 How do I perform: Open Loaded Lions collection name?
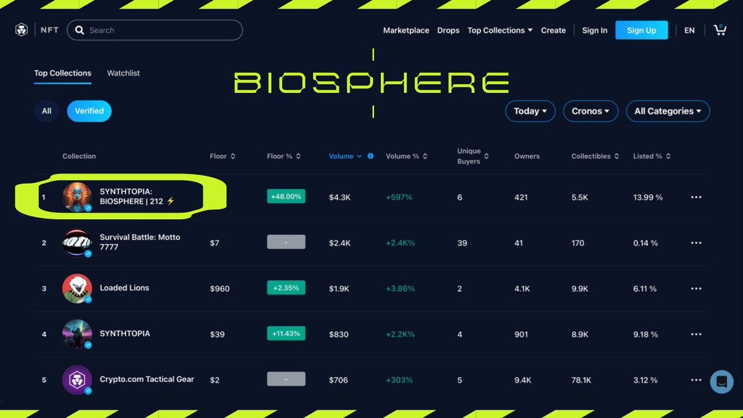[x=124, y=288]
